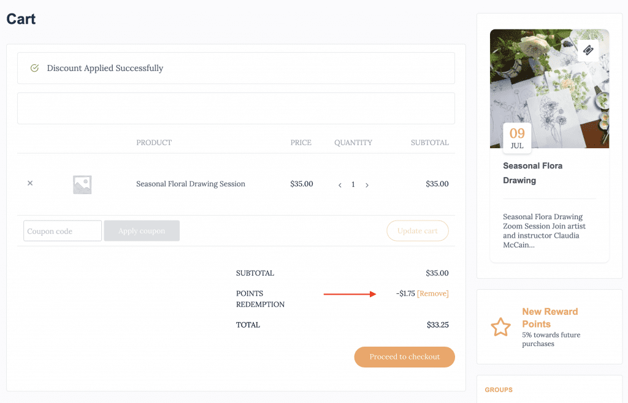Remove the points redemption discount
Image resolution: width=628 pixels, height=403 pixels.
tap(432, 293)
